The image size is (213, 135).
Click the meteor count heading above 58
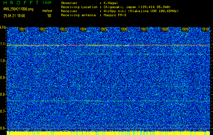(47, 11)
